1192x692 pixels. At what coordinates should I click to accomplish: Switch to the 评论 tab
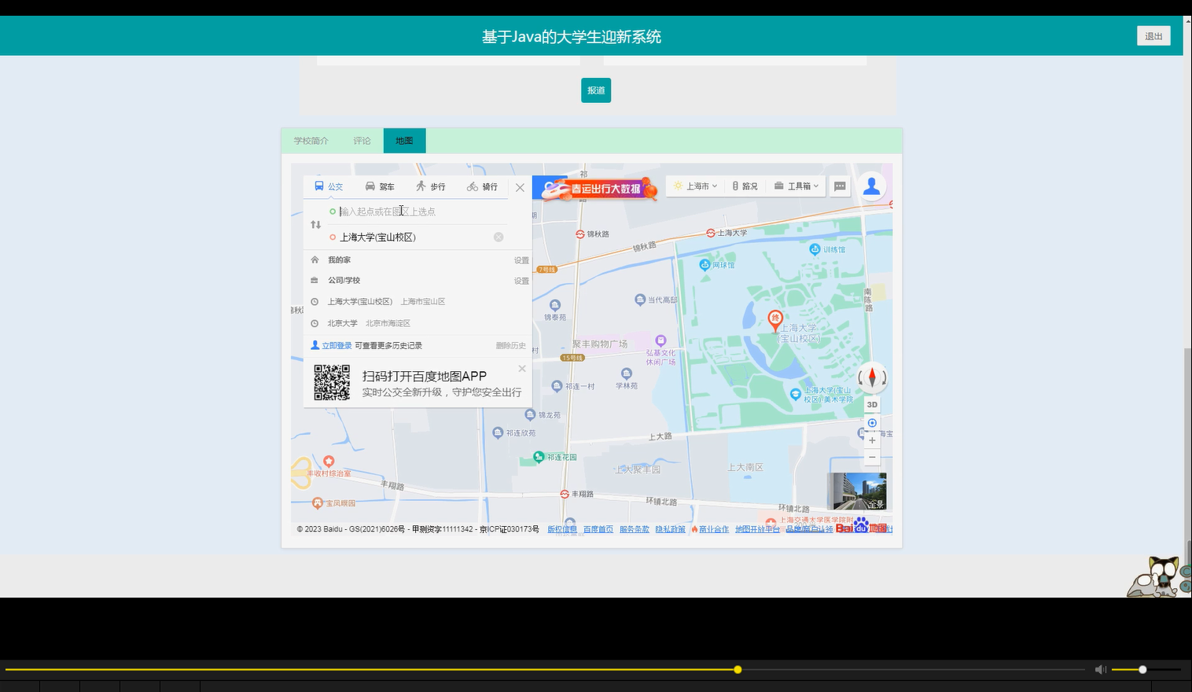(362, 140)
